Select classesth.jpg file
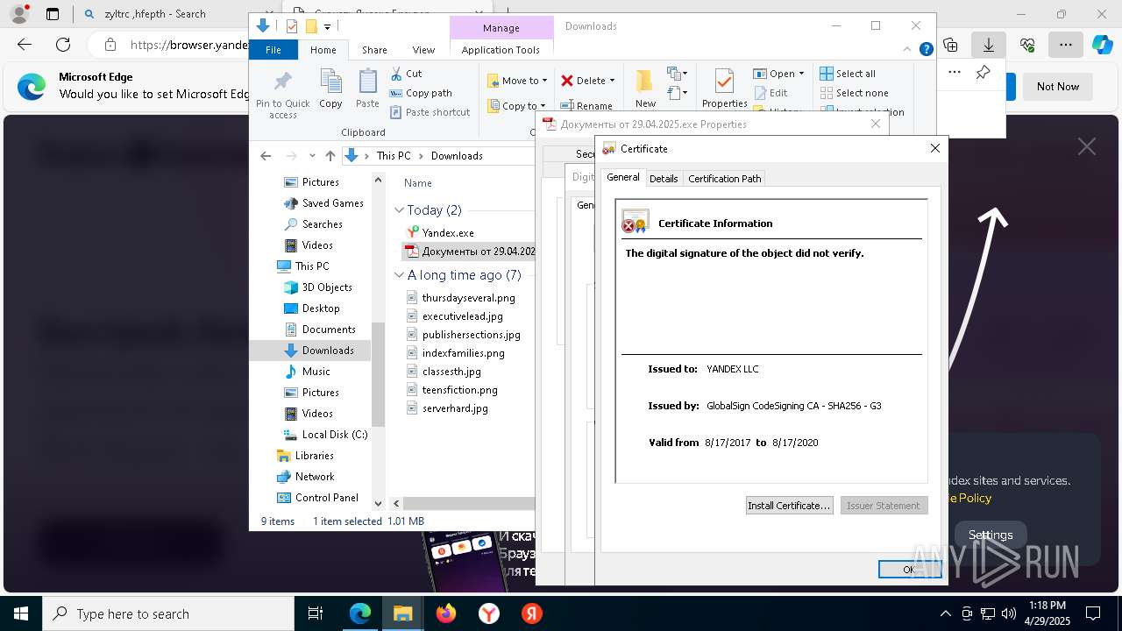 (x=451, y=372)
